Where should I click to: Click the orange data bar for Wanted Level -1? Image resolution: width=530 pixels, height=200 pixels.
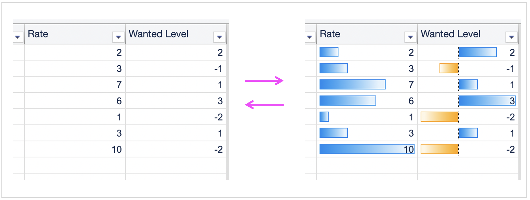coord(449,68)
